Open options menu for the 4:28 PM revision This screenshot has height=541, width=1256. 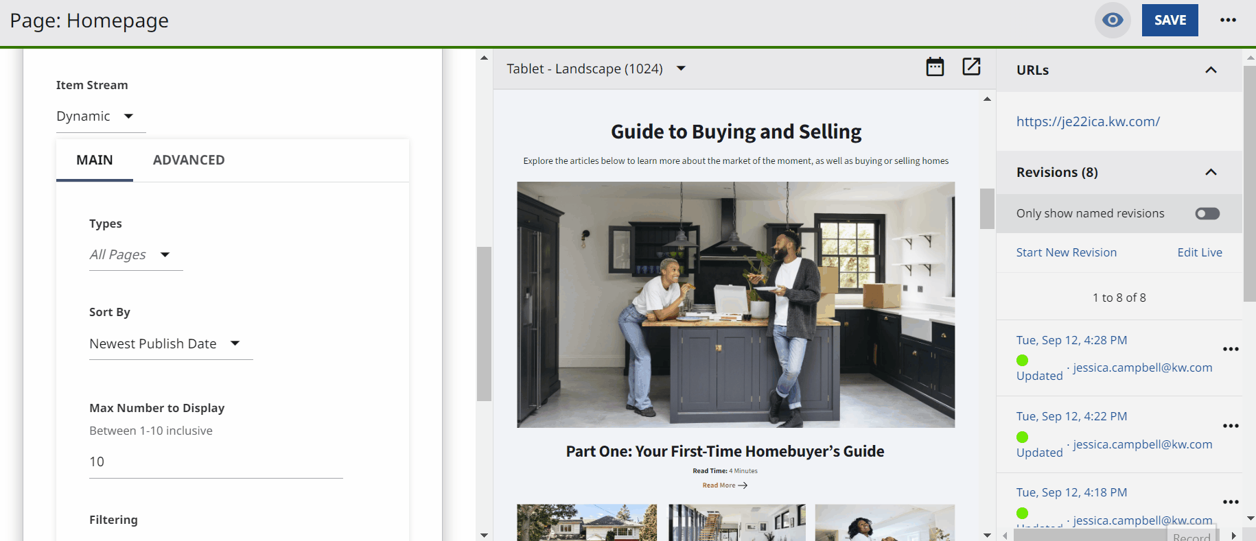(x=1231, y=349)
